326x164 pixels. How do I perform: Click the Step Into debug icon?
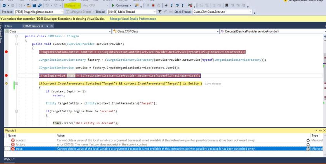(x=171, y=6)
